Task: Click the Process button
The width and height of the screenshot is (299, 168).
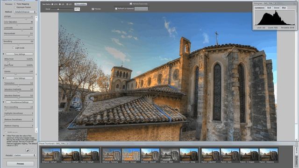Action: click(x=20, y=164)
